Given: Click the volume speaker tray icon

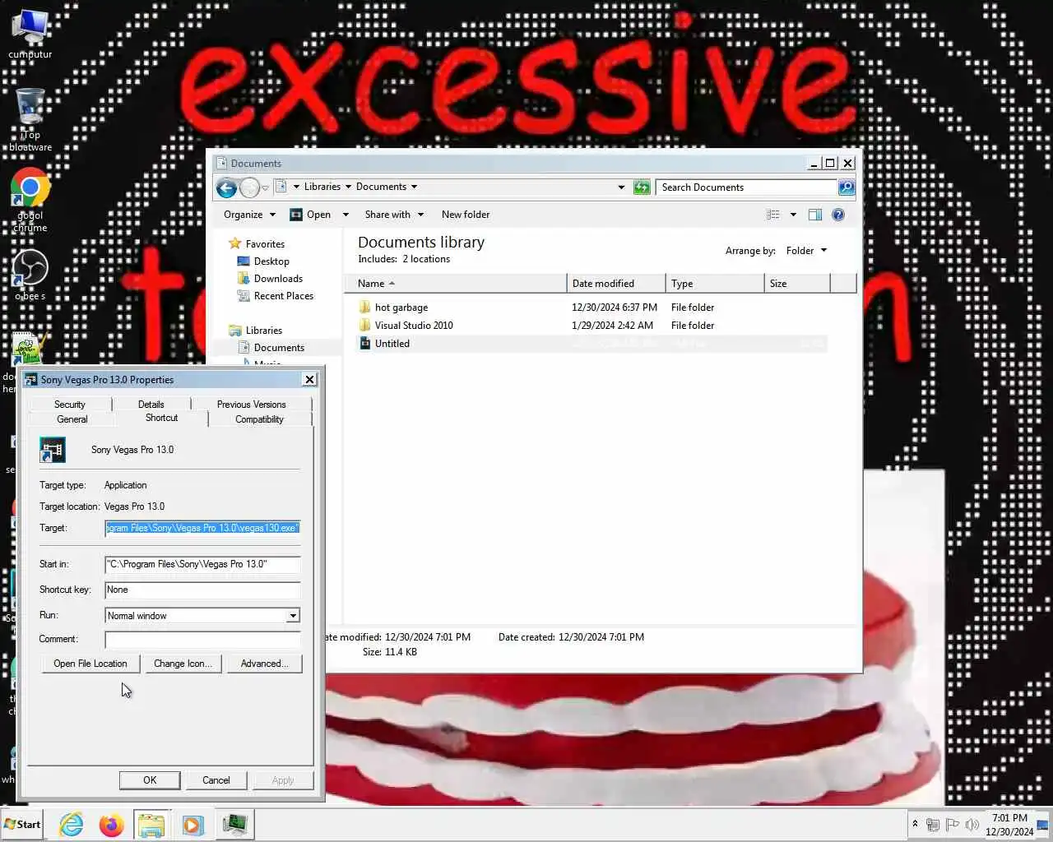Looking at the screenshot, I should click(x=972, y=825).
